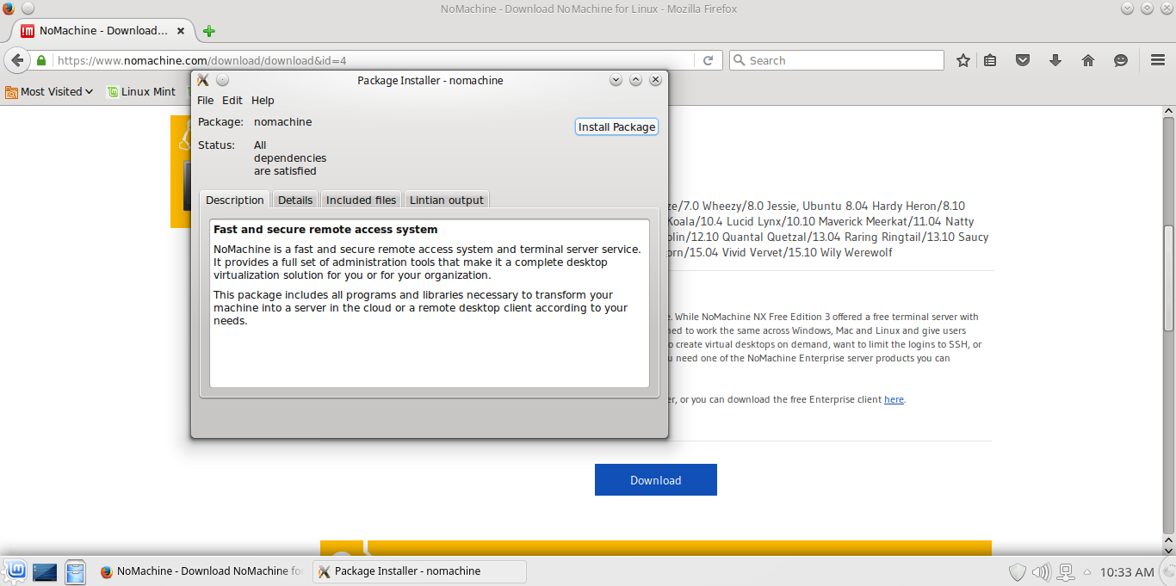Image resolution: width=1176 pixels, height=586 pixels.
Task: Click the magnifier icon in search box
Action: point(740,60)
